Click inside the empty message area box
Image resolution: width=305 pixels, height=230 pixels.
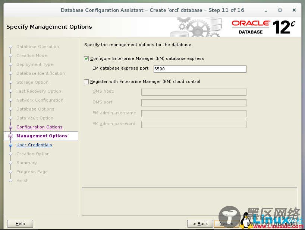(190, 201)
